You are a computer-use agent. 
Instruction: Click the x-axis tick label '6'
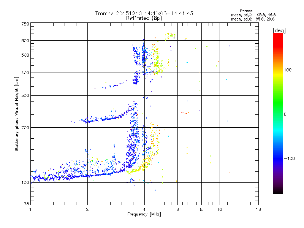tap(177, 209)
